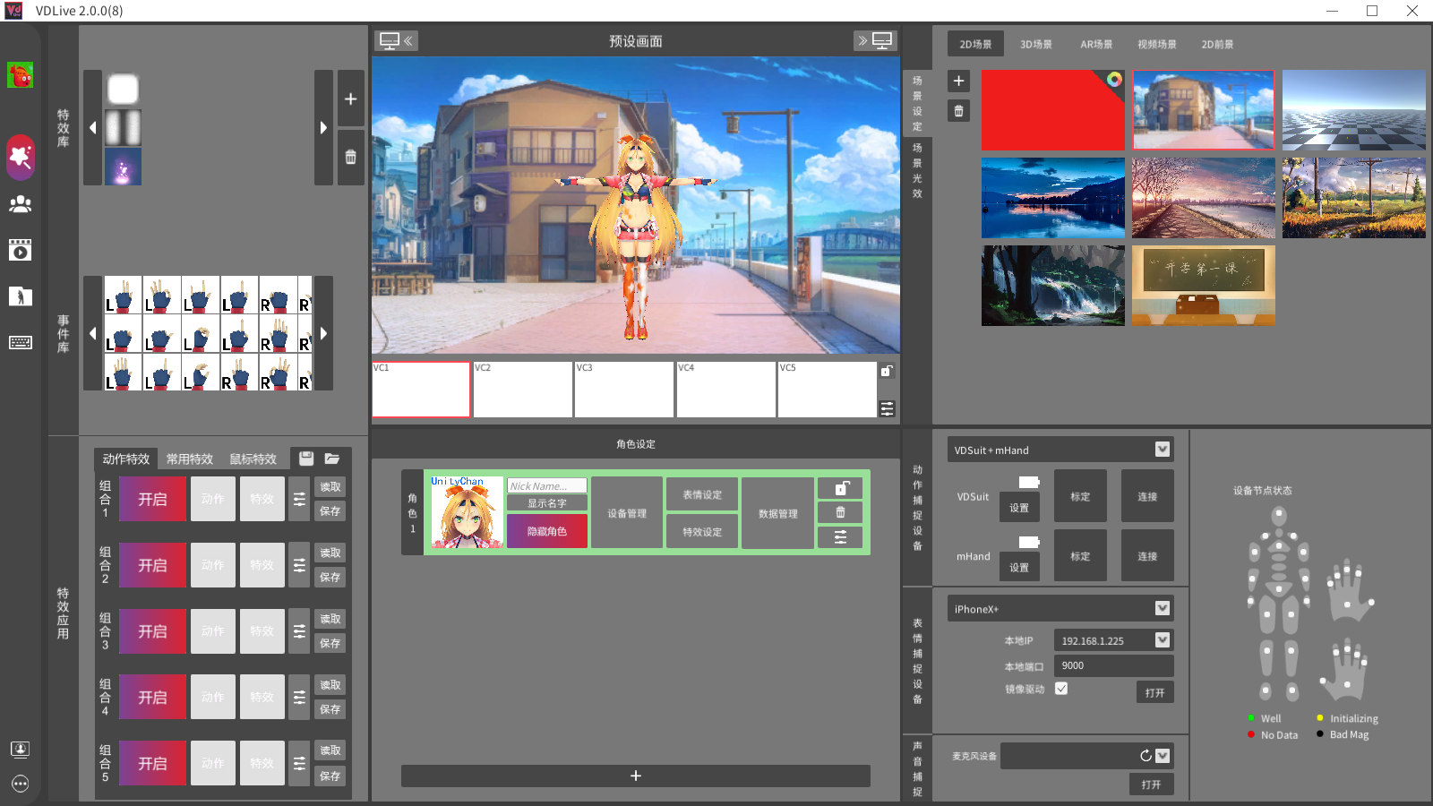Image resolution: width=1433 pixels, height=806 pixels.
Task: Toggle 开启 for 组合2
Action: pyautogui.click(x=152, y=565)
